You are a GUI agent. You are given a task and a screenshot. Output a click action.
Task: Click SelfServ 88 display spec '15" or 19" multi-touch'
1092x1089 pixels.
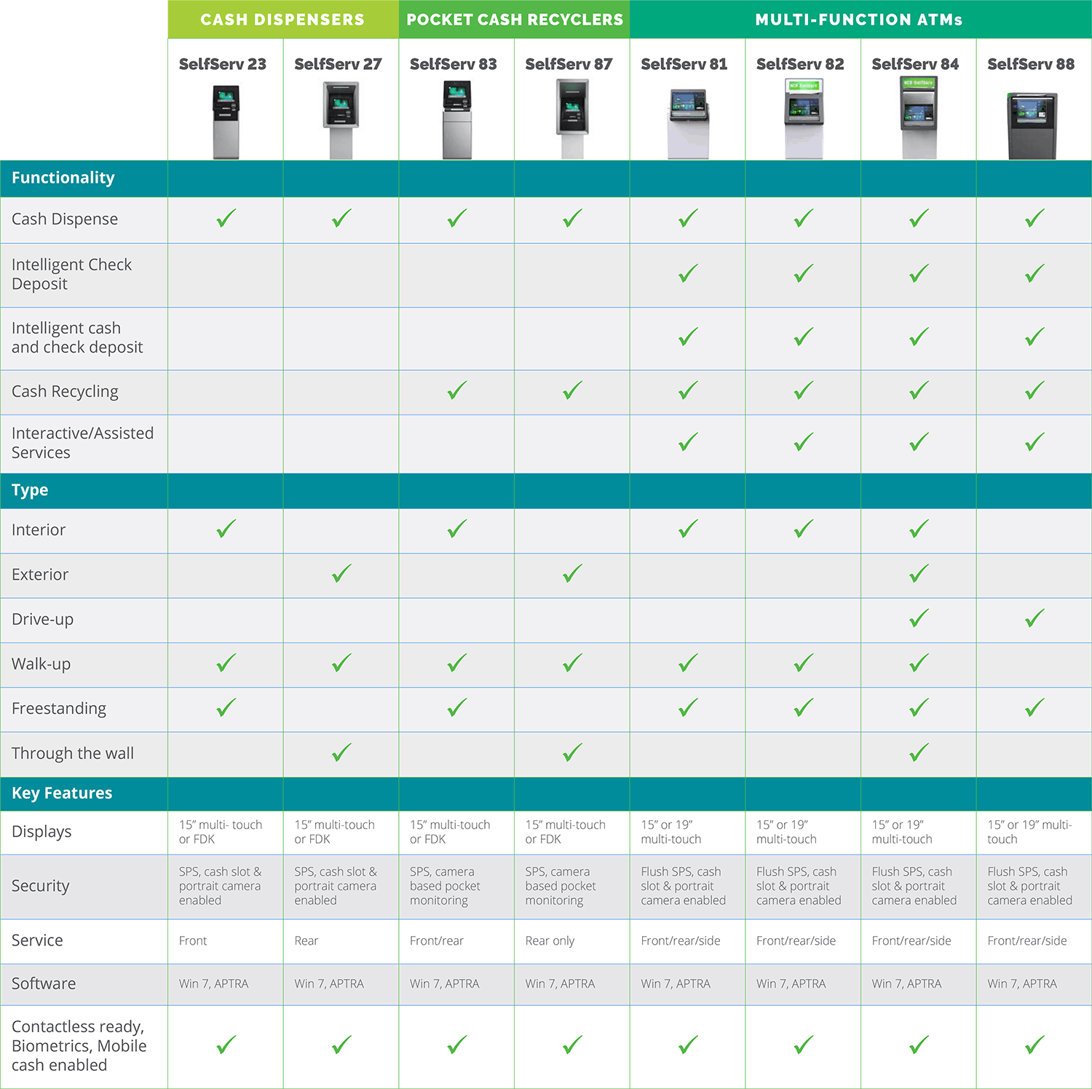point(1029,832)
